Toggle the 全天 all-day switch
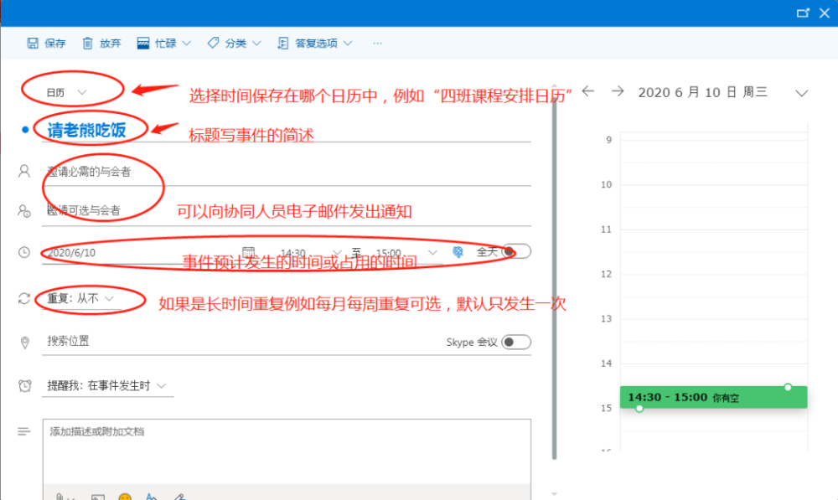Image resolution: width=838 pixels, height=500 pixels. 515,251
